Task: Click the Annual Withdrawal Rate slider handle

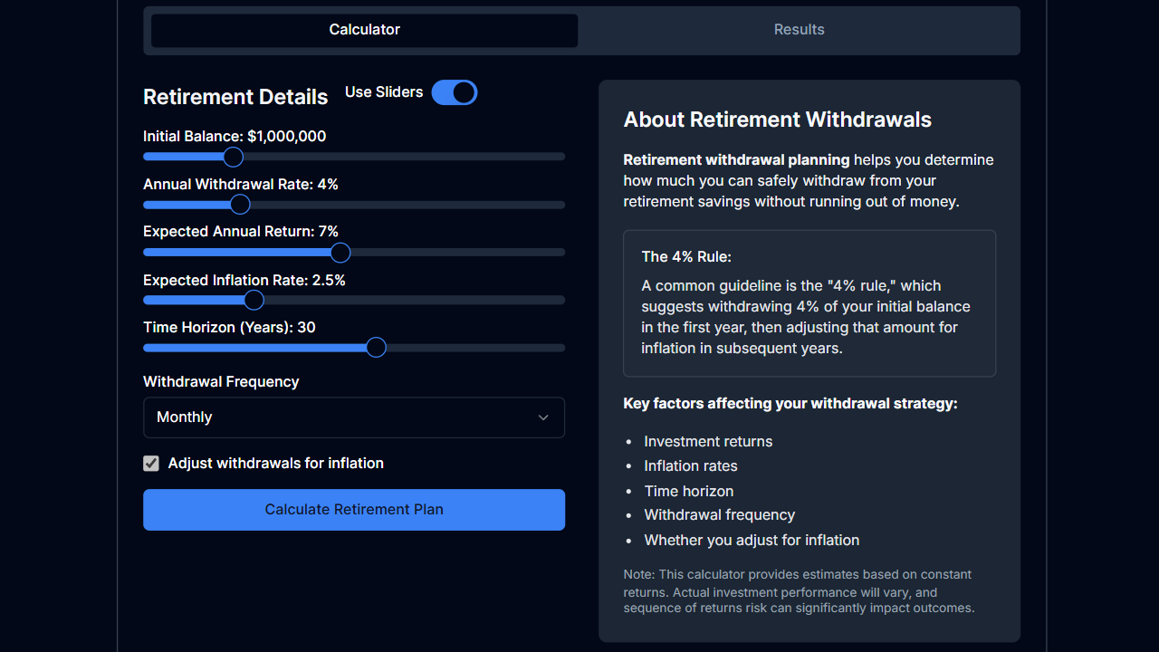Action: (239, 205)
